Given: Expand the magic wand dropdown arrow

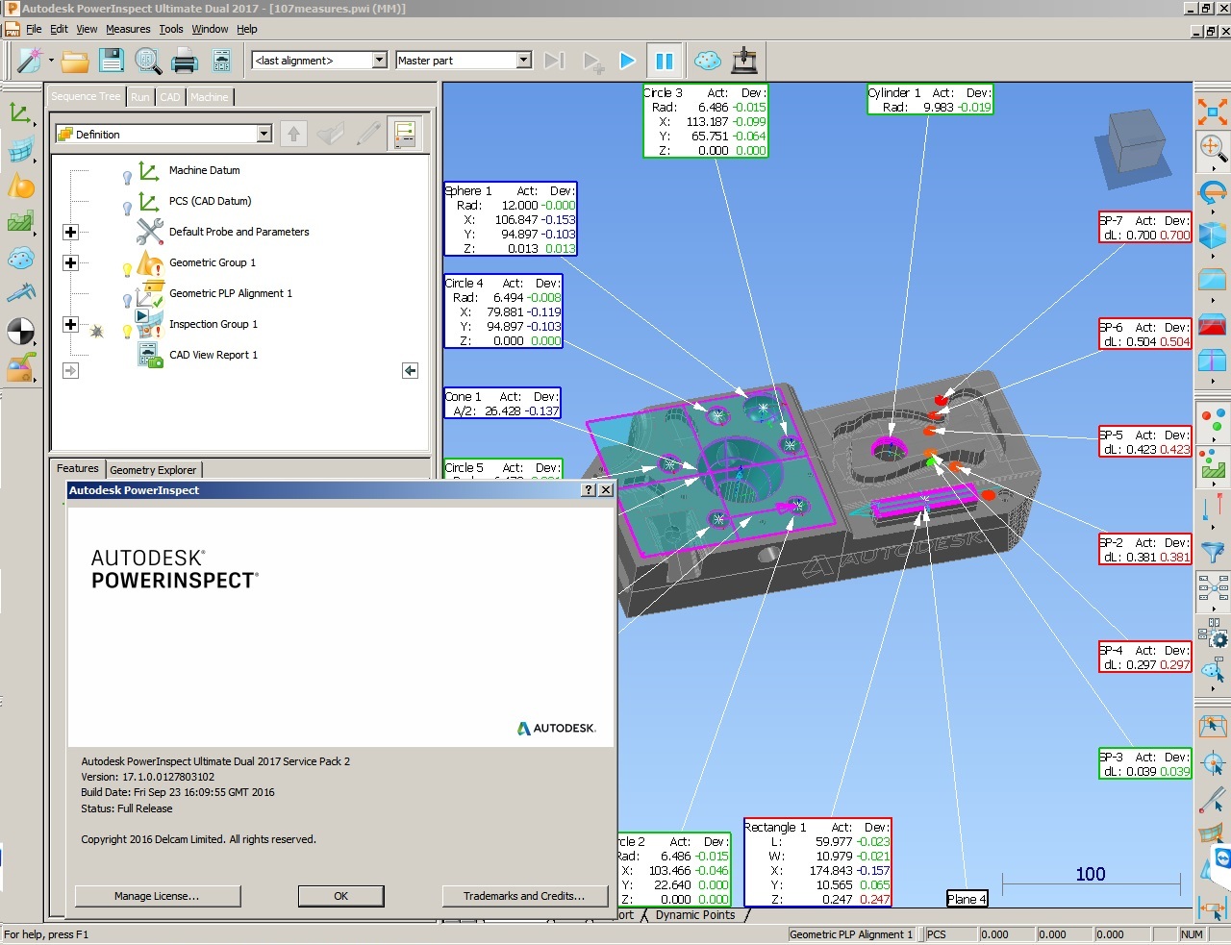Looking at the screenshot, I should [x=51, y=61].
